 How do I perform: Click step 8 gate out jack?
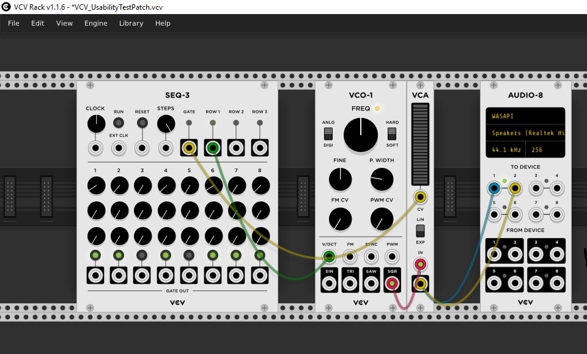(260, 275)
